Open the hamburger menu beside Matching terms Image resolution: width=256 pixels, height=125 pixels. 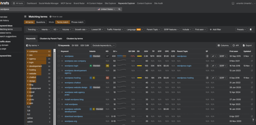pos(25,17)
